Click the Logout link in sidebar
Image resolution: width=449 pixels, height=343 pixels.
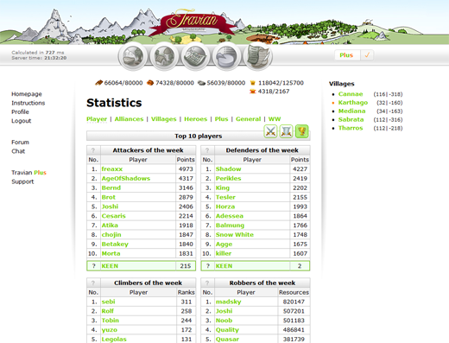[22, 121]
